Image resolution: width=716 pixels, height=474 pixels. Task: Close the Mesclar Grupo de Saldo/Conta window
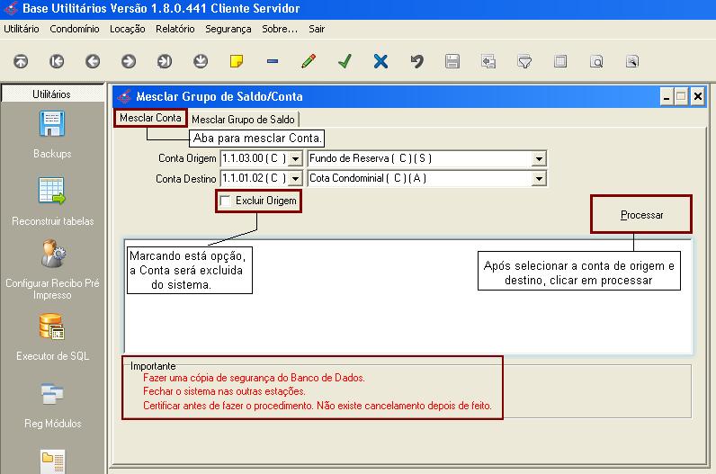pos(698,97)
